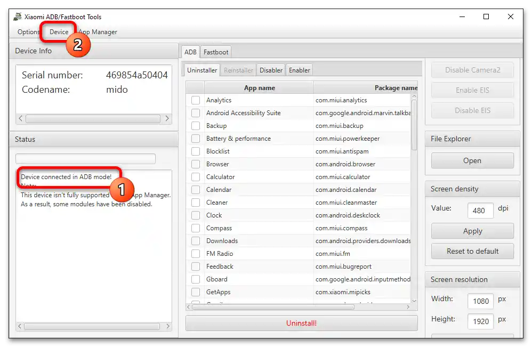Click the Xiaomi ADB/Fastboot Tools title icon
This screenshot has height=347, width=532.
[x=18, y=17]
